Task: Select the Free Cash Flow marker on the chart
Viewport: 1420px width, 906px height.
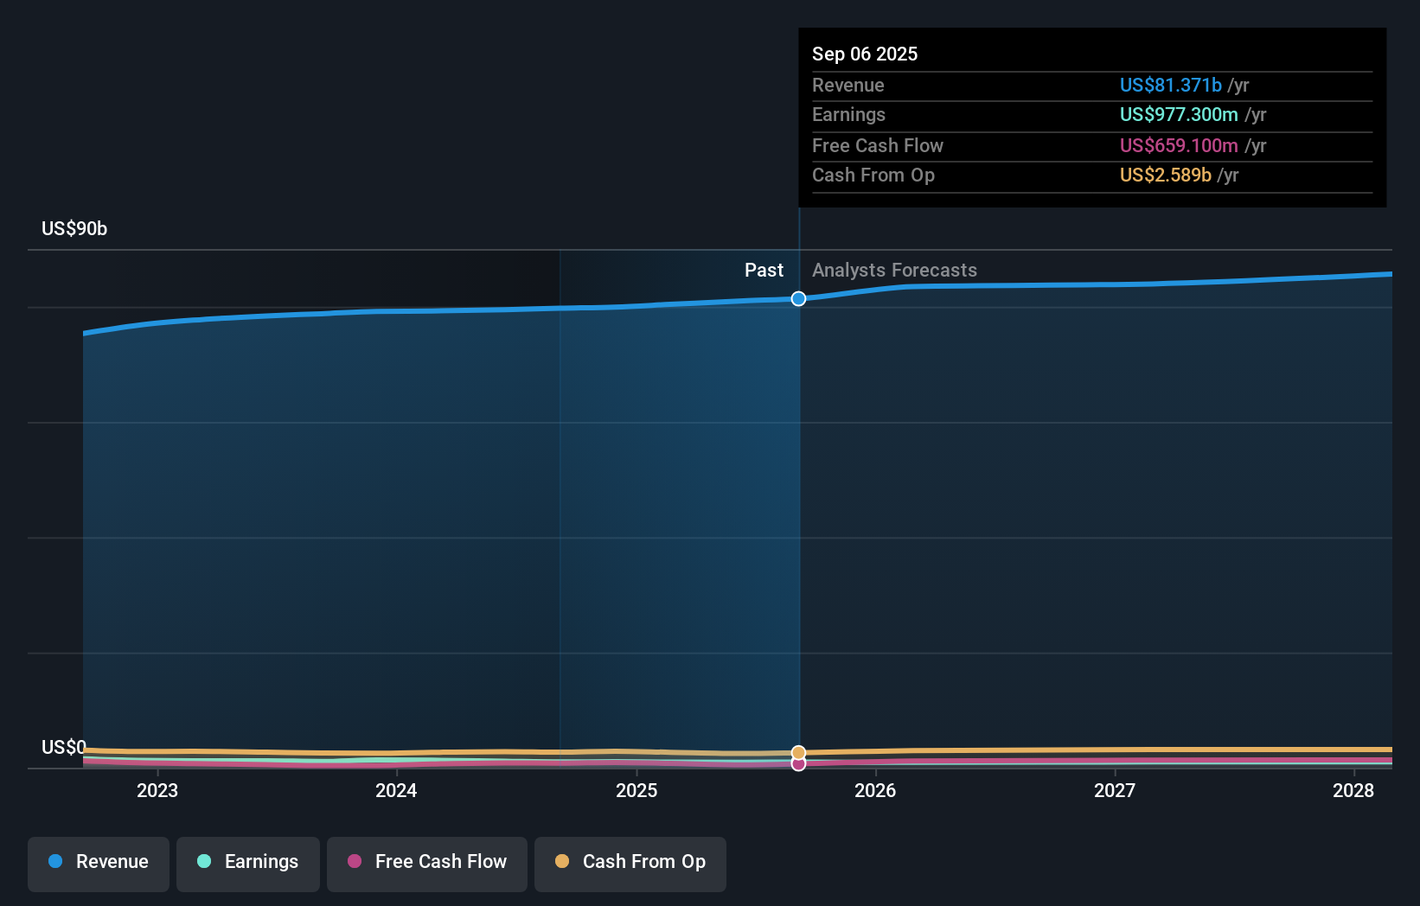Action: click(x=797, y=763)
